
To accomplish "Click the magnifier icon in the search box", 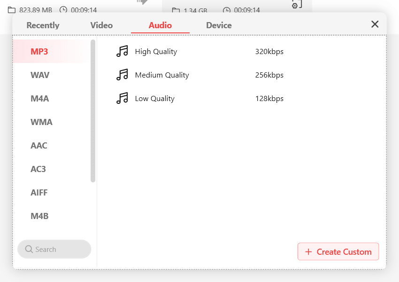I will click(x=29, y=249).
